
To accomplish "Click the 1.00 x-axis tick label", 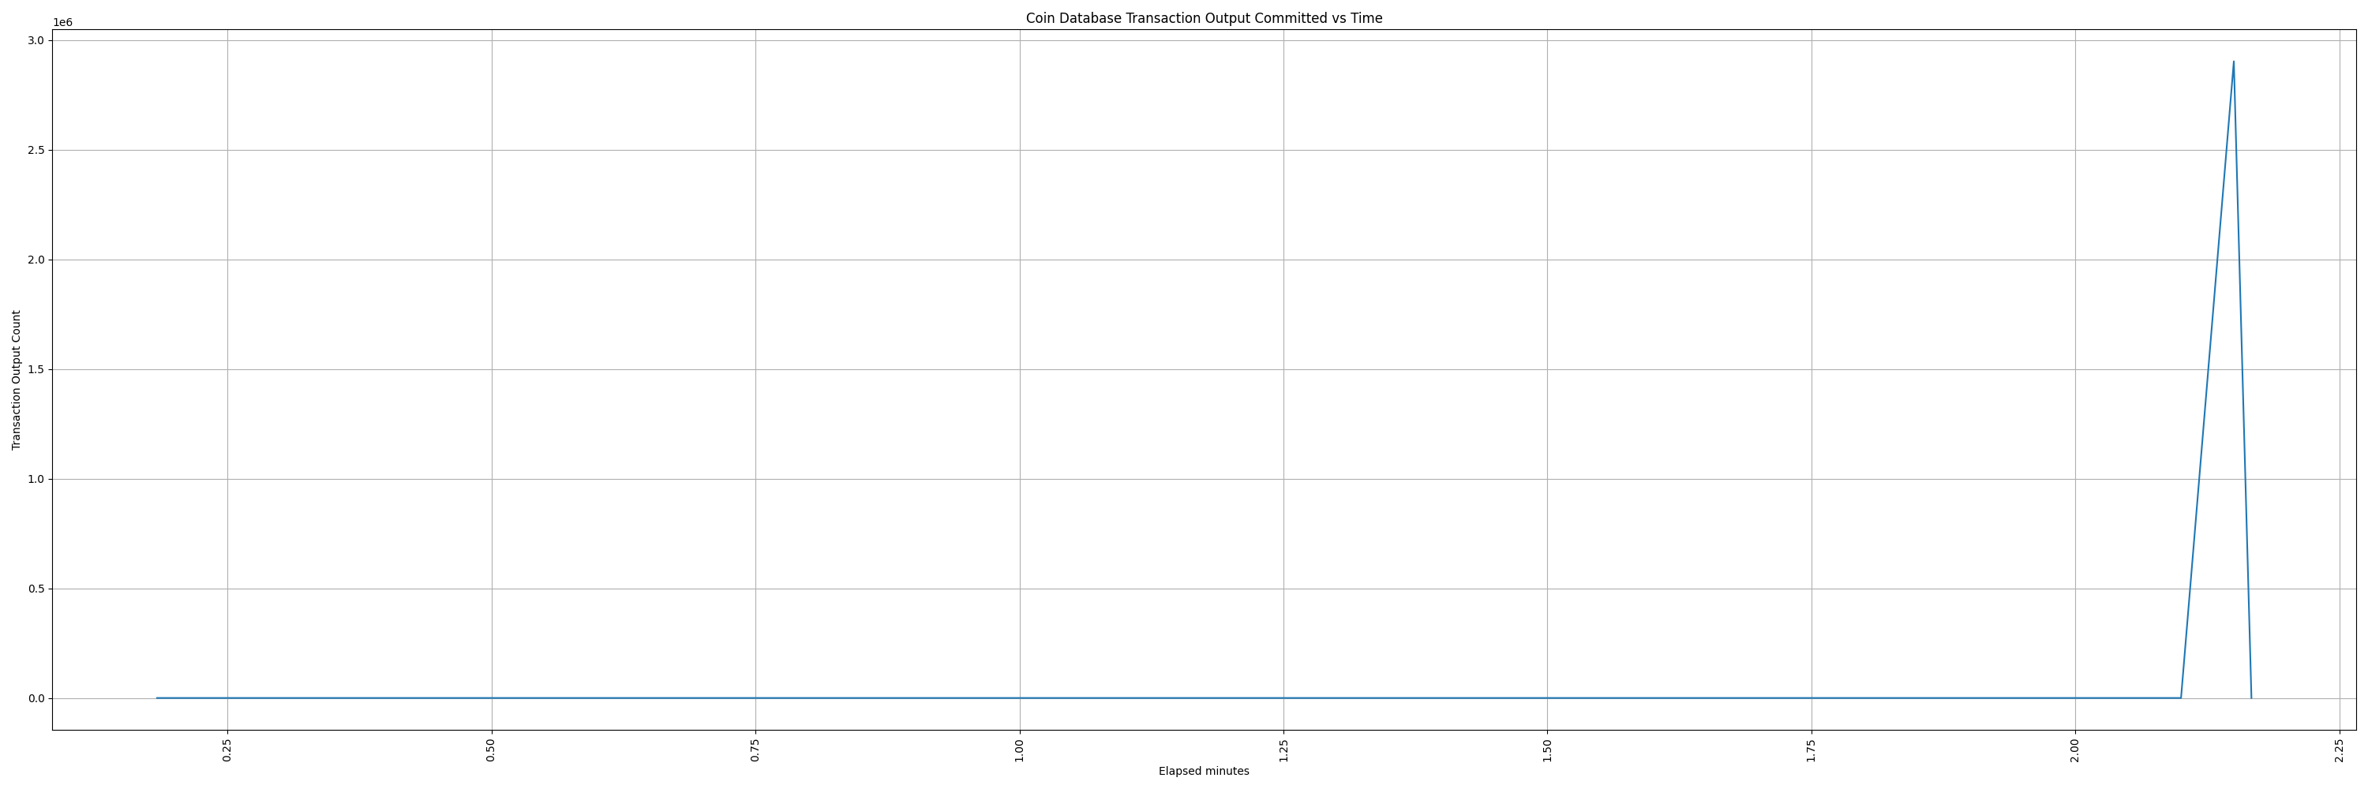I will tap(1020, 750).
